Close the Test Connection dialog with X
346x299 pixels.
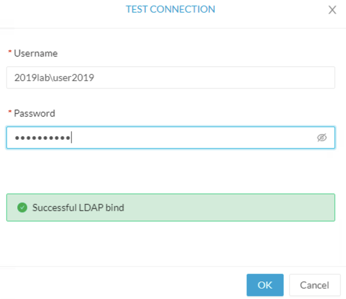[x=332, y=10]
